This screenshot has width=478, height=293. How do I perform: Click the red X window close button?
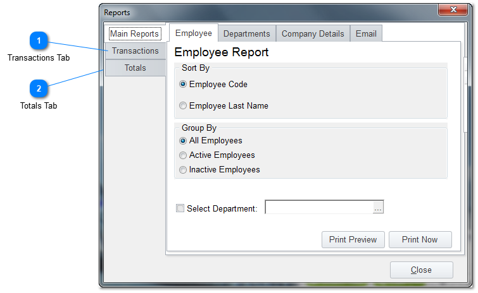pos(453,9)
